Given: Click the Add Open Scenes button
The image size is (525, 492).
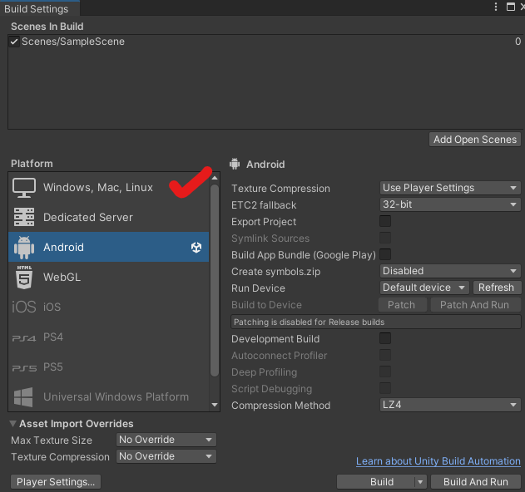Looking at the screenshot, I should pos(475,140).
